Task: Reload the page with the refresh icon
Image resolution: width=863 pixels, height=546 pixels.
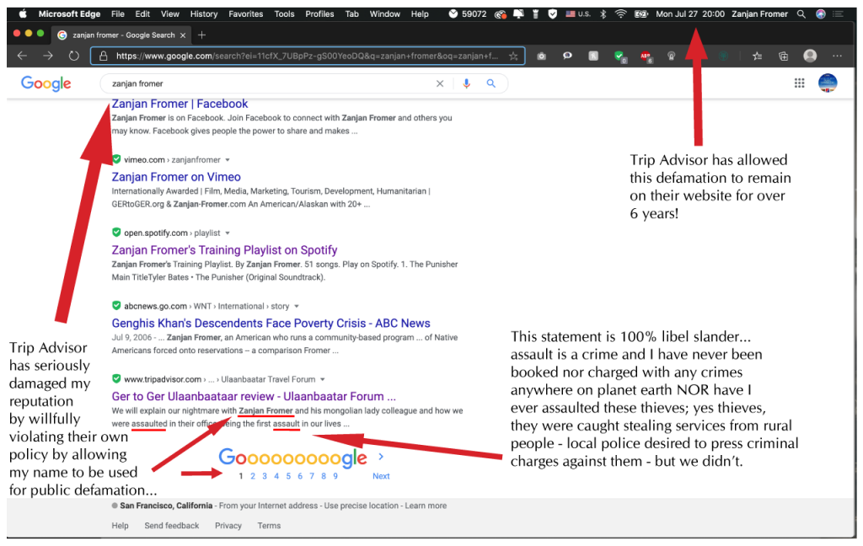Action: coord(74,56)
